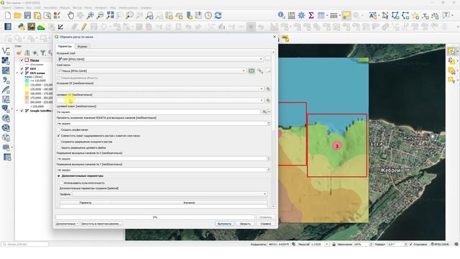Open the mask layer Маска dropdown
This screenshot has height=259, width=460.
click(x=152, y=71)
